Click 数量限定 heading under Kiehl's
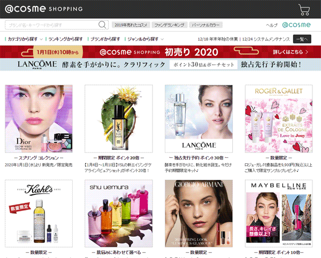Screen dimensions: 321x258 click(39, 253)
